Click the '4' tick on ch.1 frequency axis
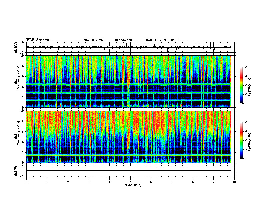This screenshot has height=204, width=264. point(23,87)
